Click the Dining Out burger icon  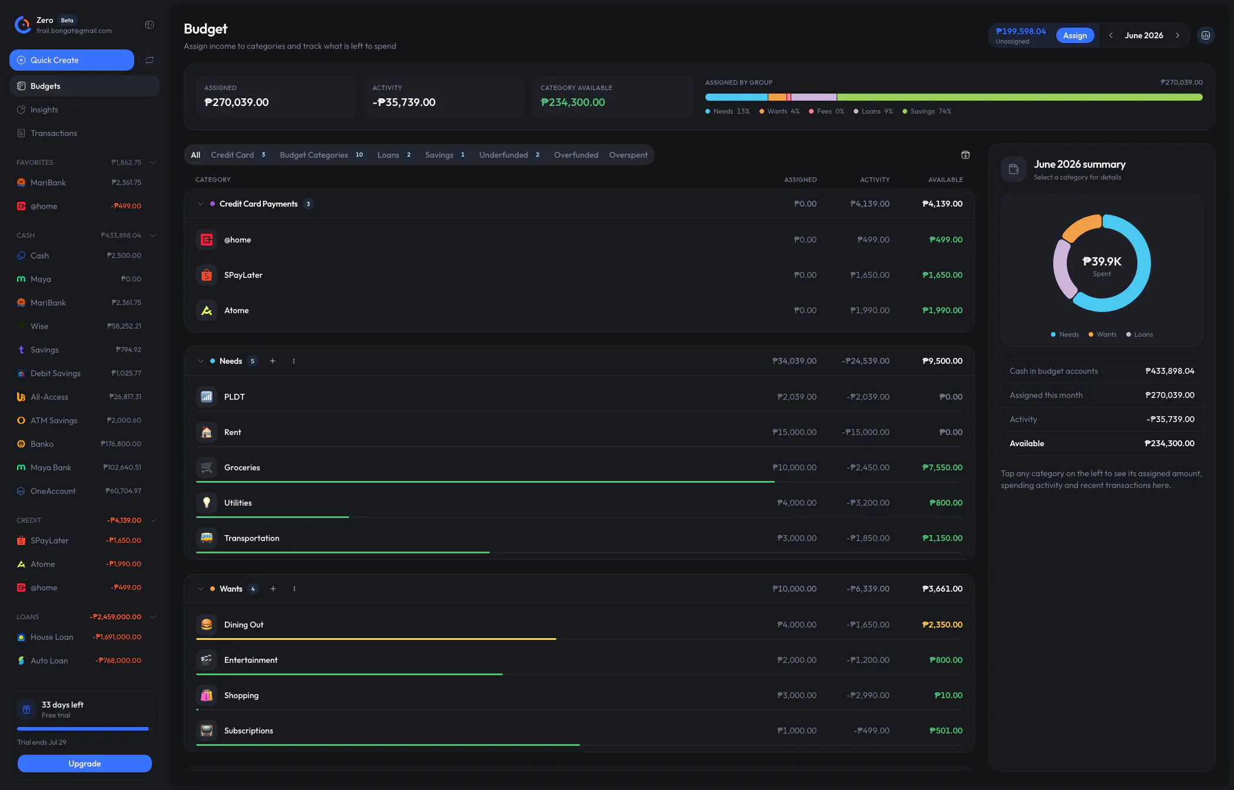pos(207,625)
